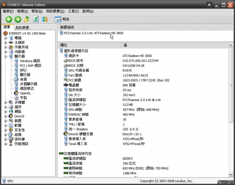Expand the 主機板 tree node
The image size is (235, 185).
[x=6, y=43]
